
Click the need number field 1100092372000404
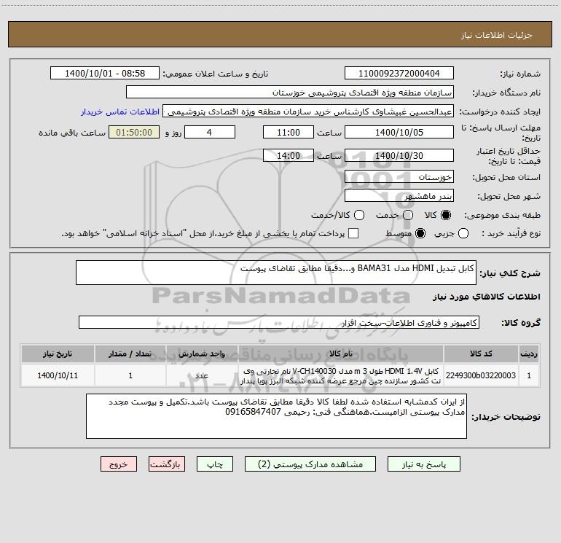coord(399,74)
